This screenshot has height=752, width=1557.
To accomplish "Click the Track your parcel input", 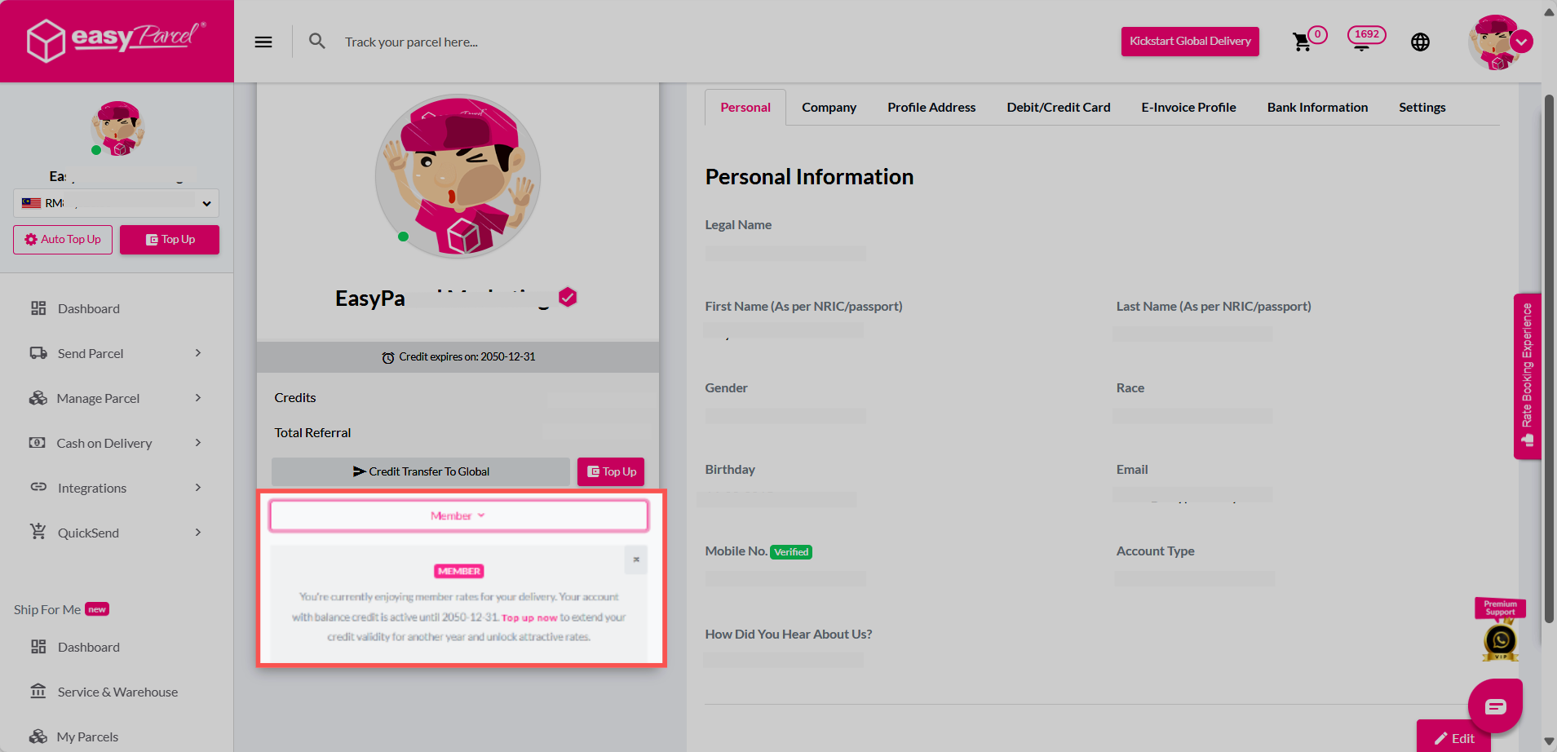I will (411, 42).
